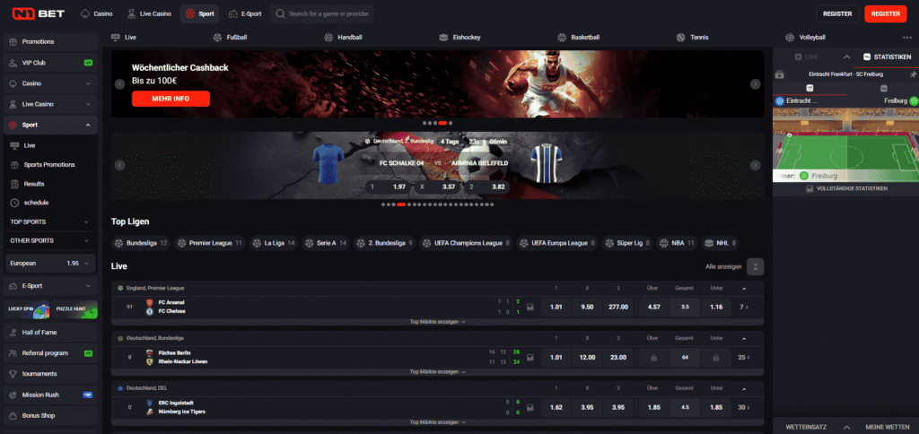
Task: Click the Fußball ball icon in the sports bar
Action: [218, 38]
